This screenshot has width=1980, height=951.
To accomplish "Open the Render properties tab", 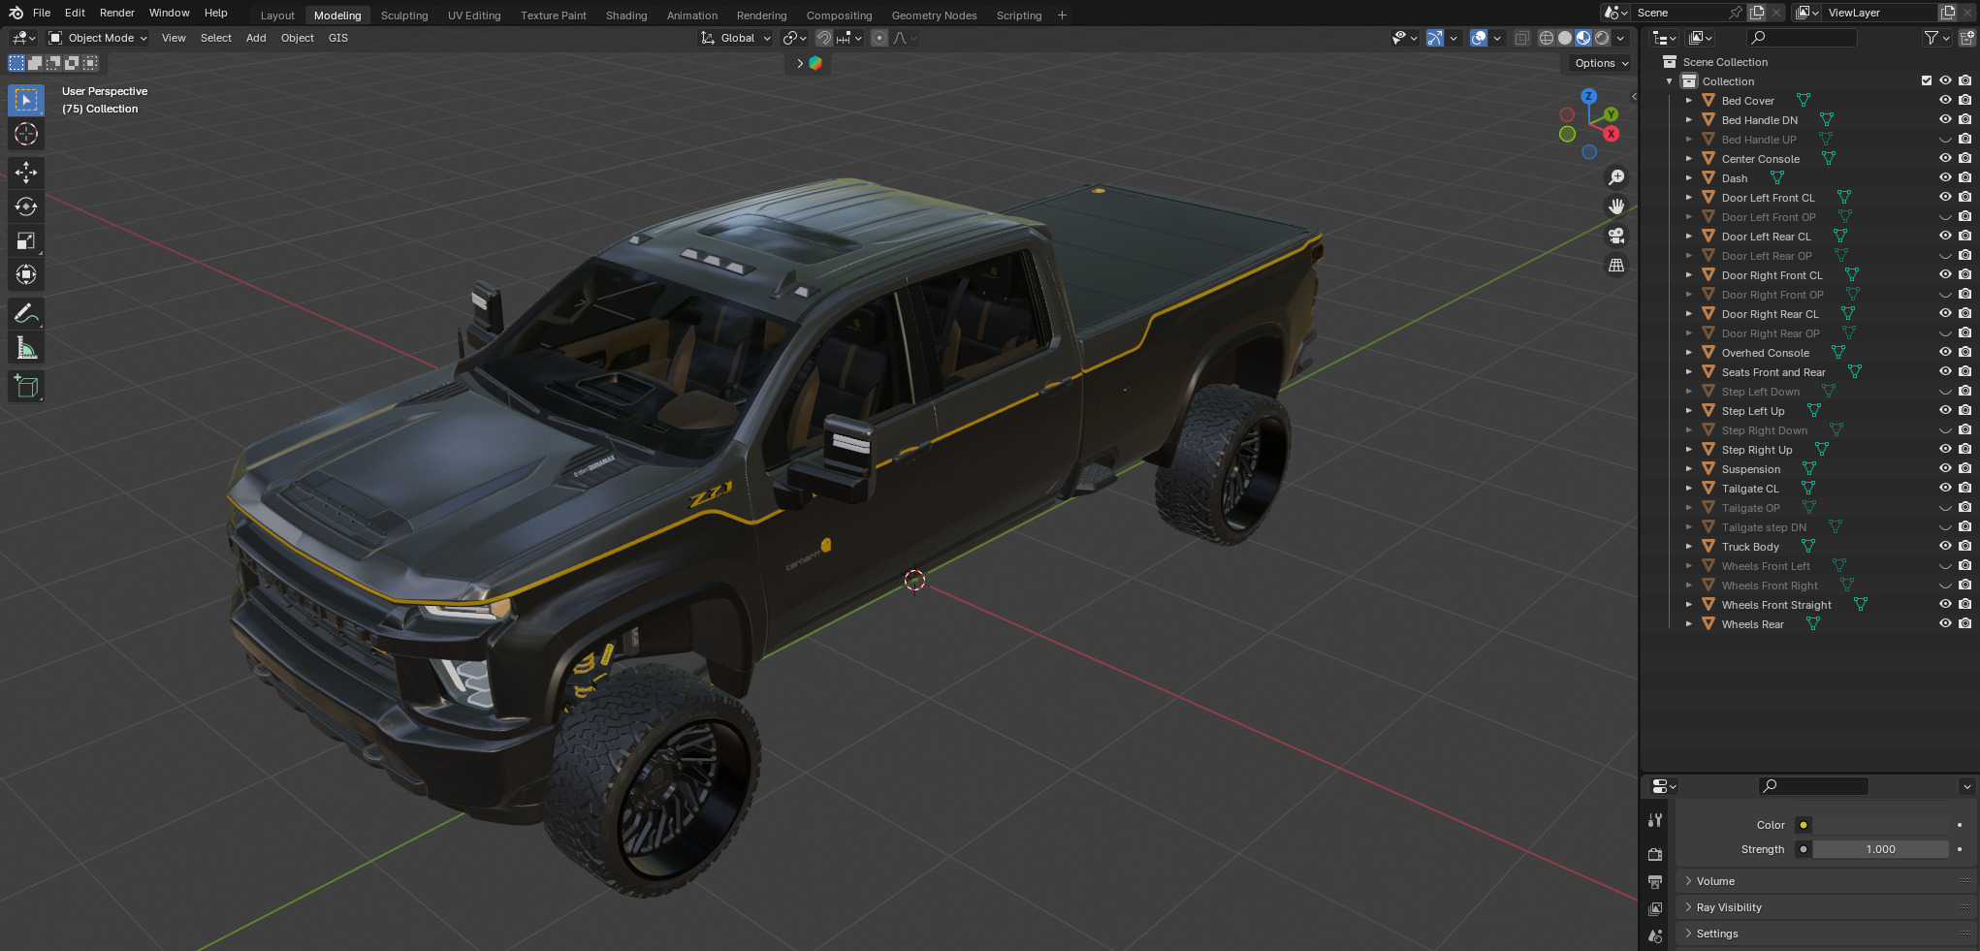I will (1655, 854).
